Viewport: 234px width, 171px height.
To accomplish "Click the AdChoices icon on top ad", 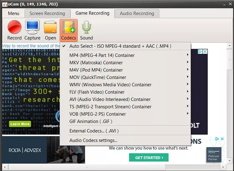I will pyautogui.click(x=200, y=51).
